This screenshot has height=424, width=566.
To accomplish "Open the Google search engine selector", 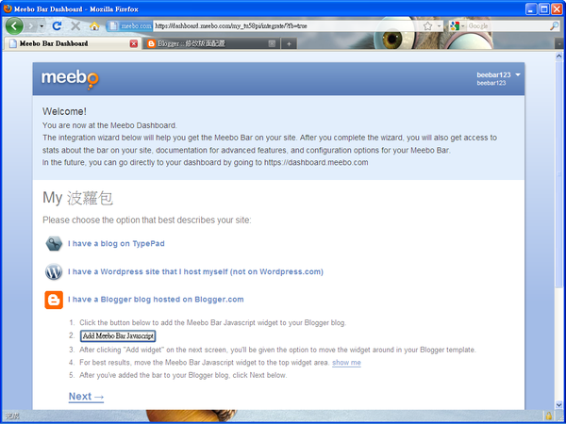I will coord(457,26).
